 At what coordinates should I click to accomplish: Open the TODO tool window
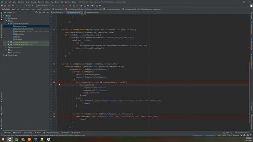coord(8,133)
